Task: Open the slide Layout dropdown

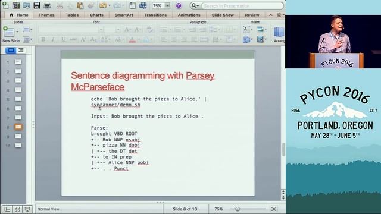Action: click(x=27, y=30)
